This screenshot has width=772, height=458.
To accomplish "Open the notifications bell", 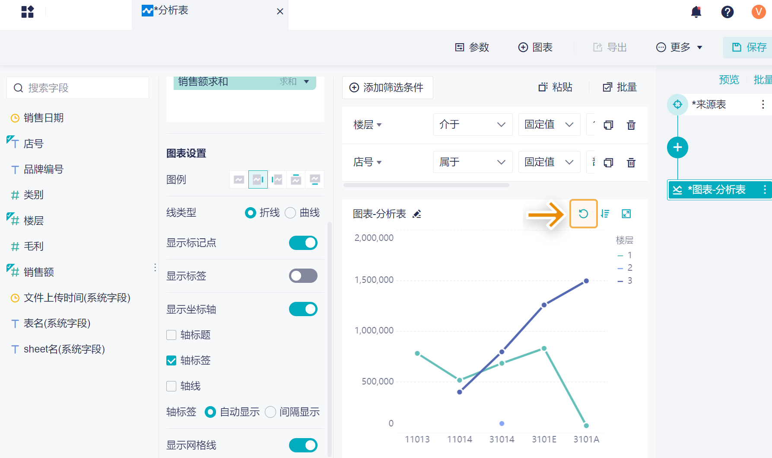I will click(696, 12).
